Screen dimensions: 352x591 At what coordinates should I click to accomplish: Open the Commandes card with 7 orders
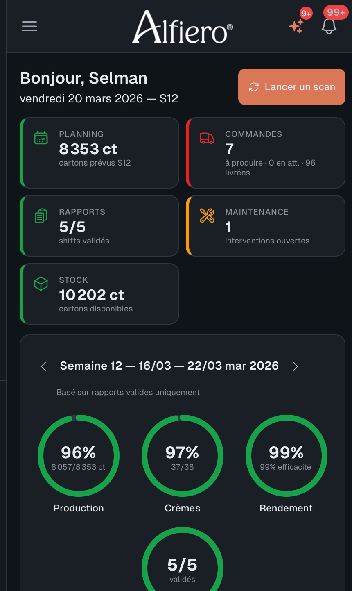click(x=266, y=153)
